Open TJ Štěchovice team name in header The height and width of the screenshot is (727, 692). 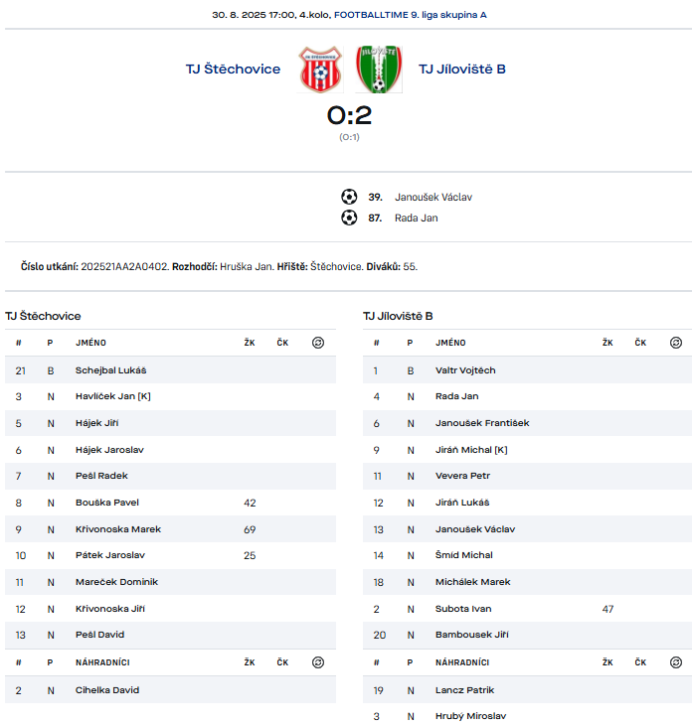pyautogui.click(x=233, y=70)
